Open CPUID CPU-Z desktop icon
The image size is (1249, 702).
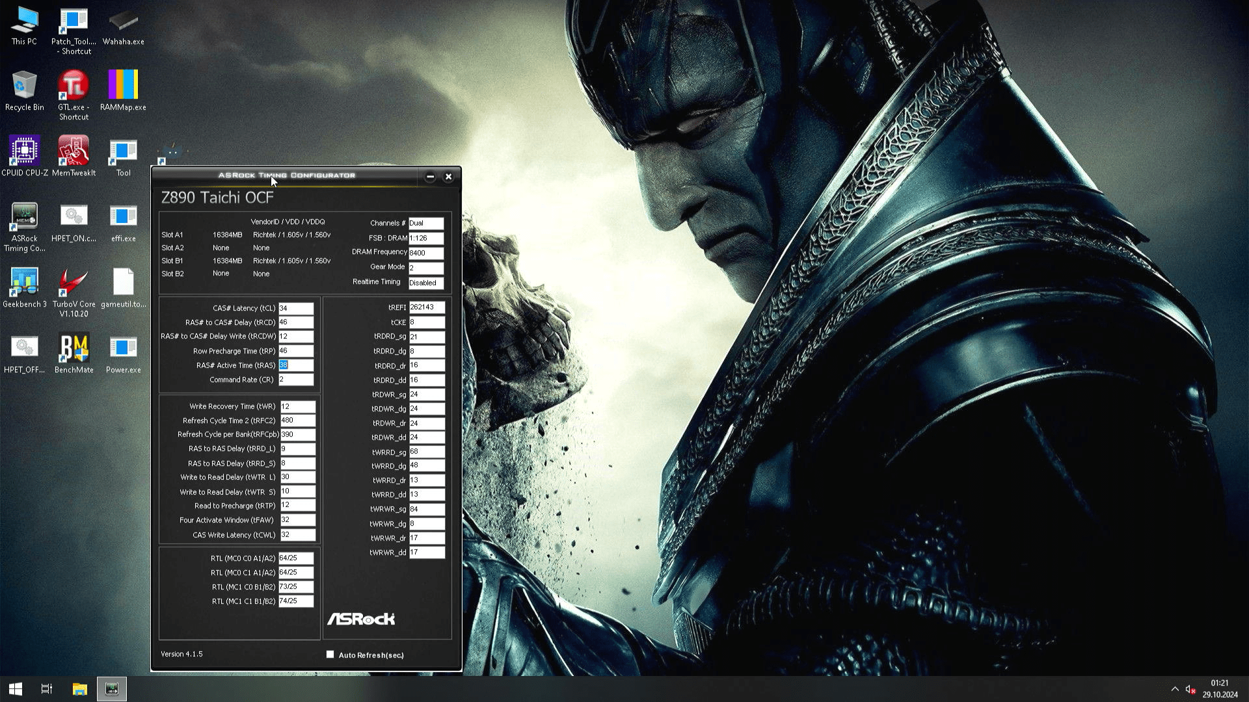tap(24, 151)
